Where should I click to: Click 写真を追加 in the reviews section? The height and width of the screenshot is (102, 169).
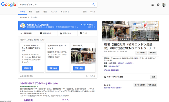coord(152,85)
